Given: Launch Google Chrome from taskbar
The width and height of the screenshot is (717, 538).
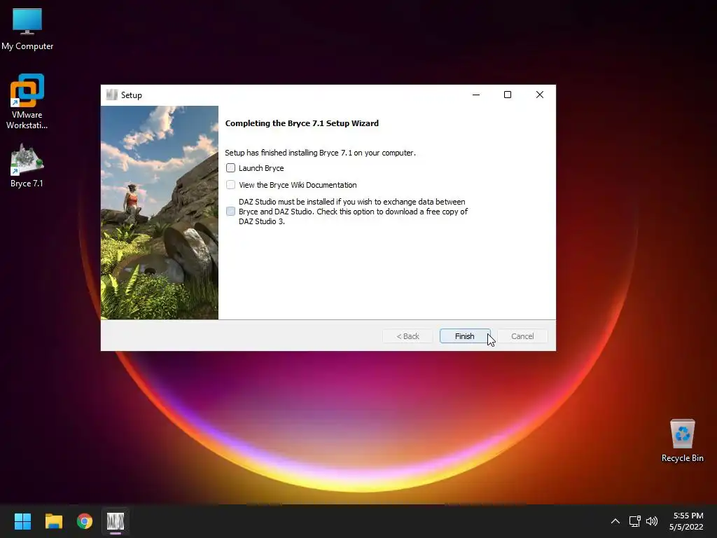Looking at the screenshot, I should click(85, 521).
